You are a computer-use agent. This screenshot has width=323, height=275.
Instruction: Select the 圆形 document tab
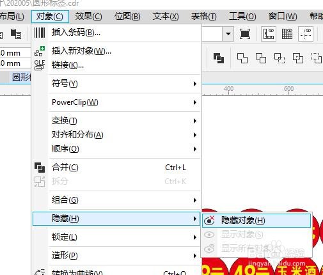20,77
